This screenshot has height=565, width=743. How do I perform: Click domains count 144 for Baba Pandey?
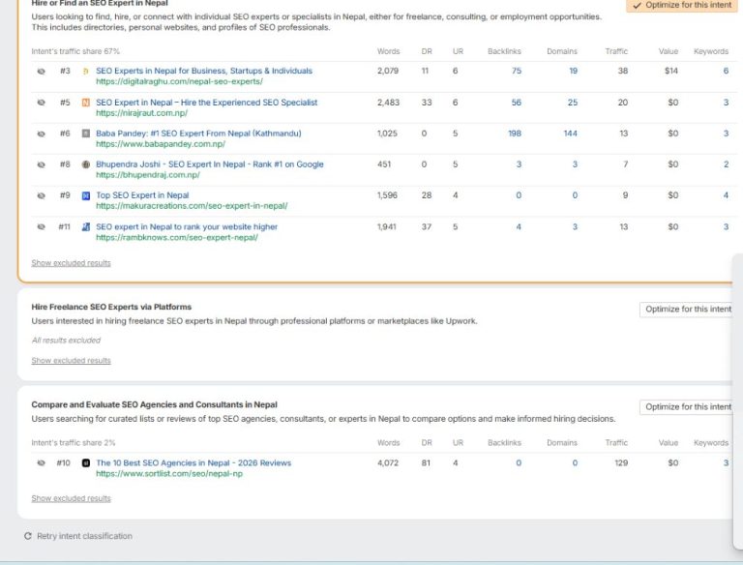(x=571, y=134)
